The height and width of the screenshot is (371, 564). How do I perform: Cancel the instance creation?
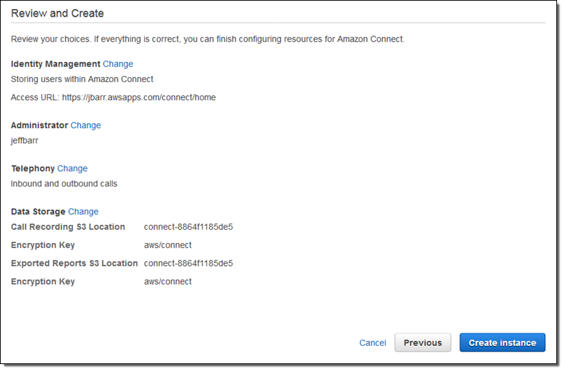point(373,343)
